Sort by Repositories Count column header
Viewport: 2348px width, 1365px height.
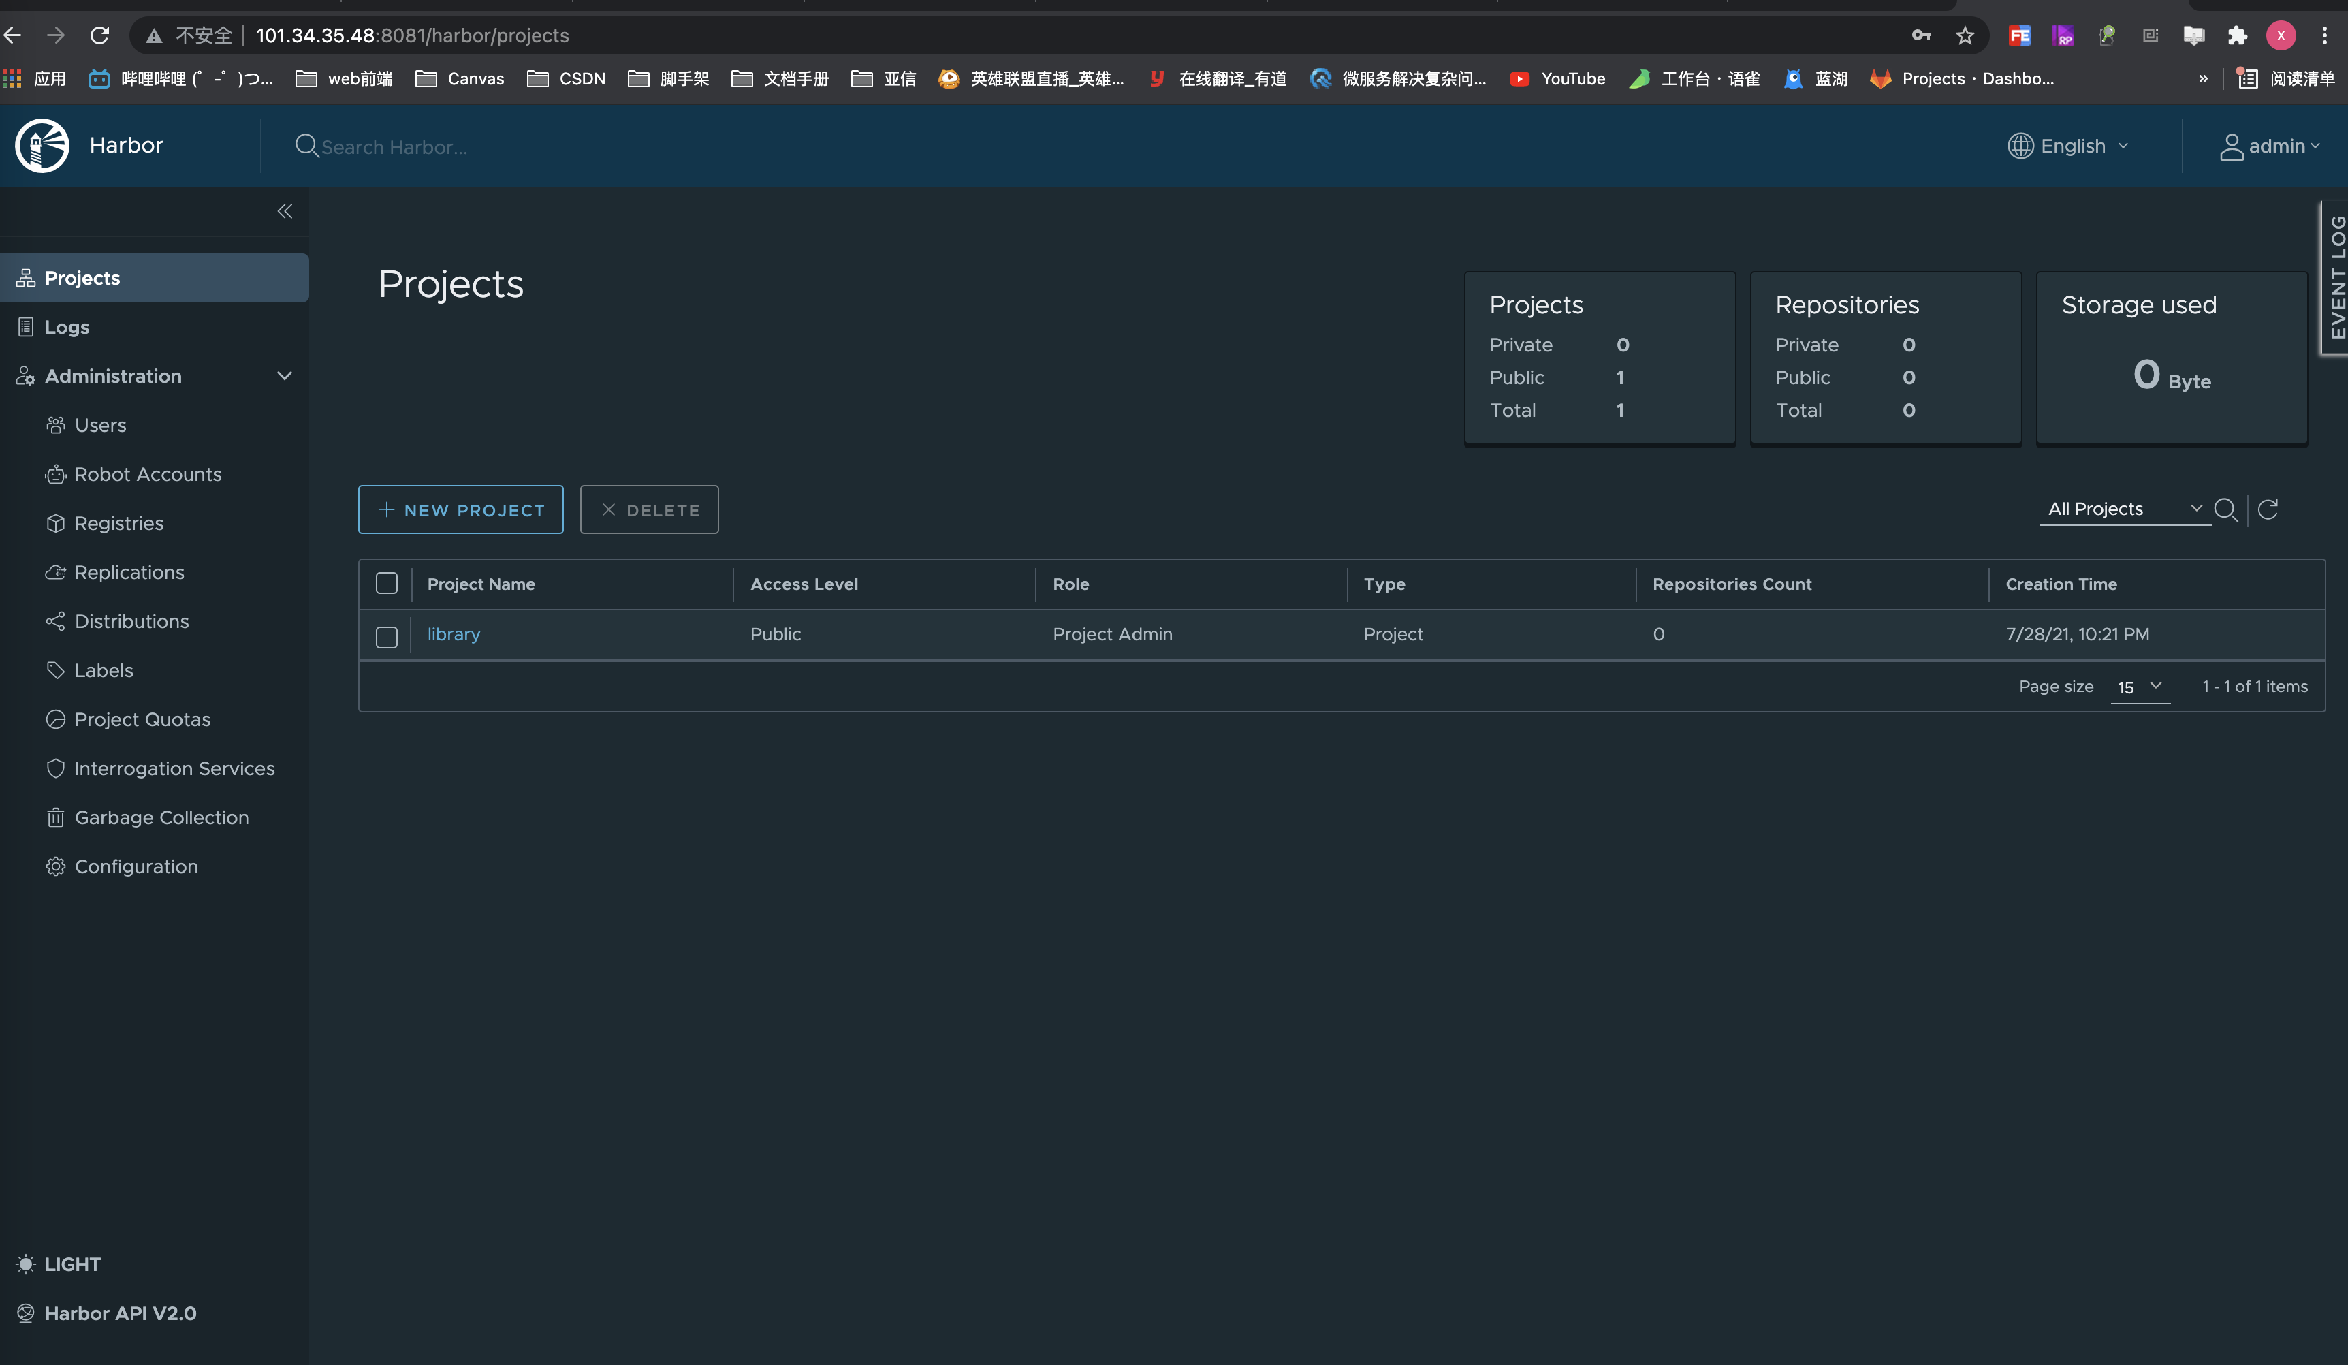(1732, 584)
